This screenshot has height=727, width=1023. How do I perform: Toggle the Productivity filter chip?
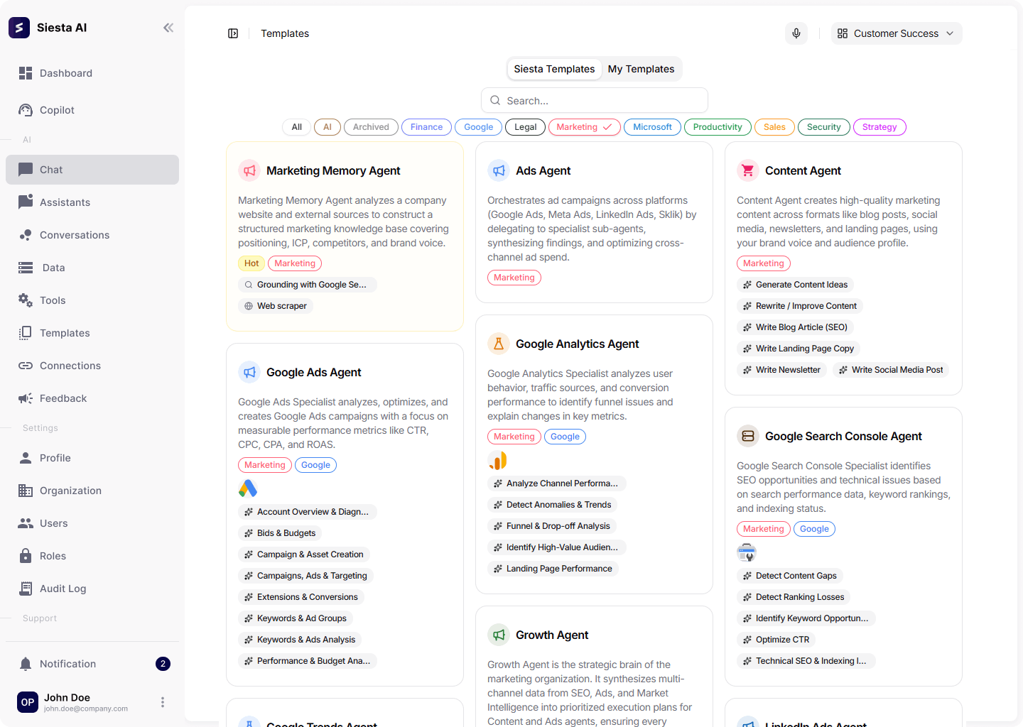coord(718,127)
